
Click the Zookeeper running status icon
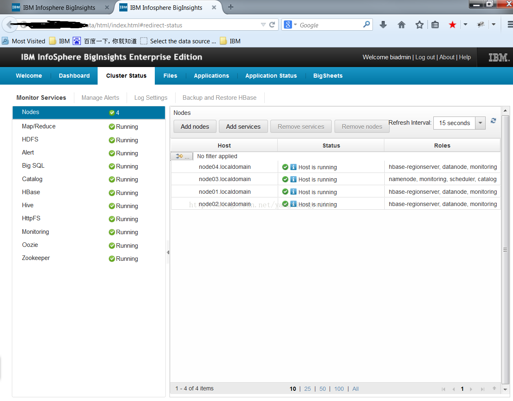112,259
